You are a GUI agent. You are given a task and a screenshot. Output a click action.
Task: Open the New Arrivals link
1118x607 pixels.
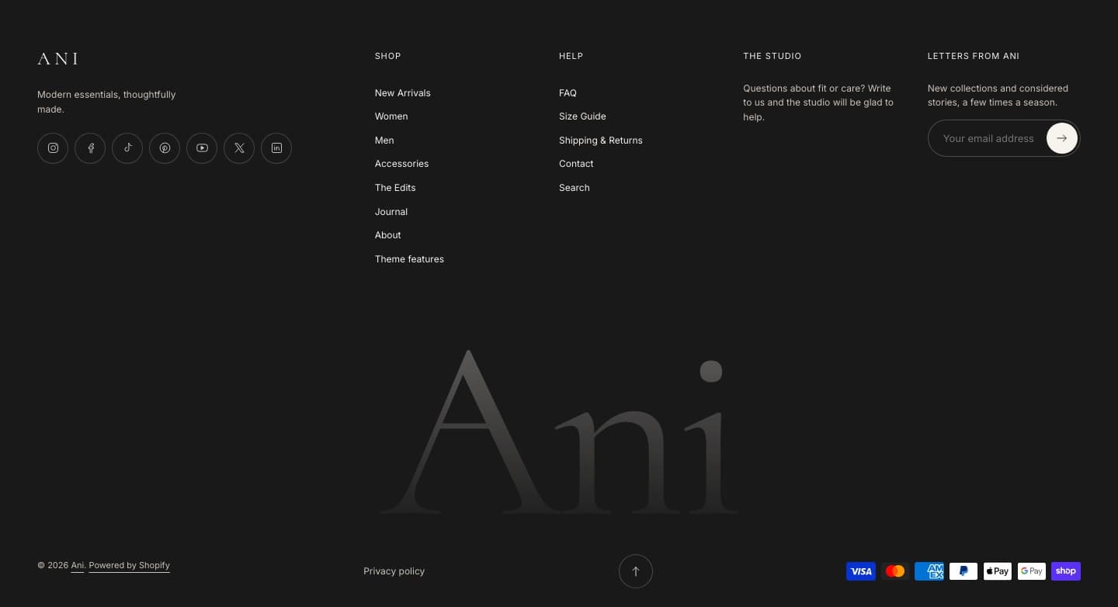pos(402,93)
